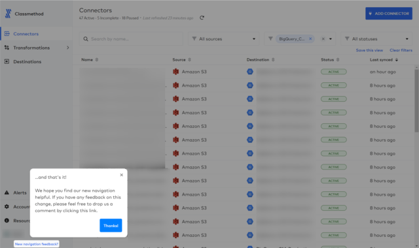Click the Connectors sidebar icon
Image resolution: width=419 pixels, height=248 pixels.
(x=7, y=33)
